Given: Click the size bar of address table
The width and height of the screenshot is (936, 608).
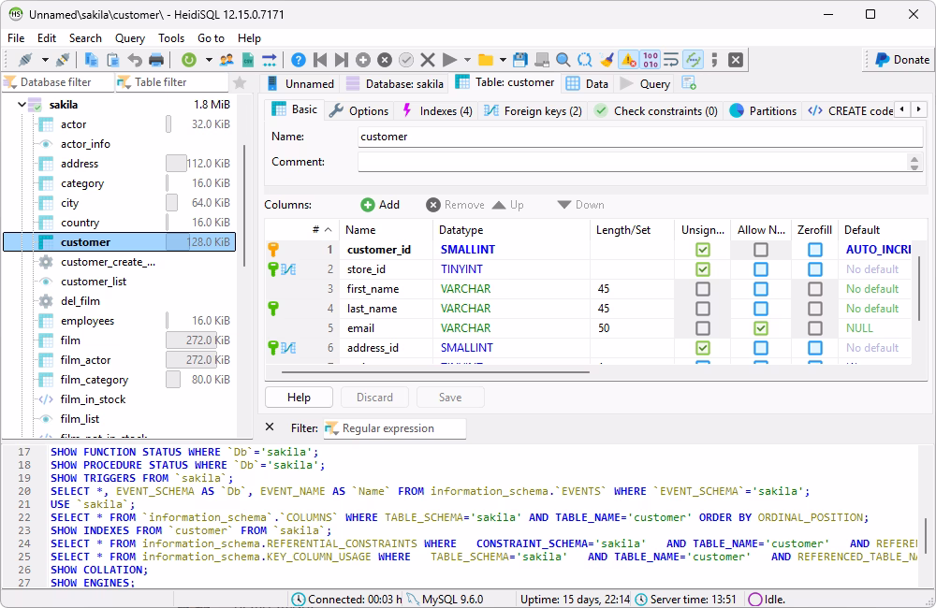Looking at the screenshot, I should (x=176, y=164).
